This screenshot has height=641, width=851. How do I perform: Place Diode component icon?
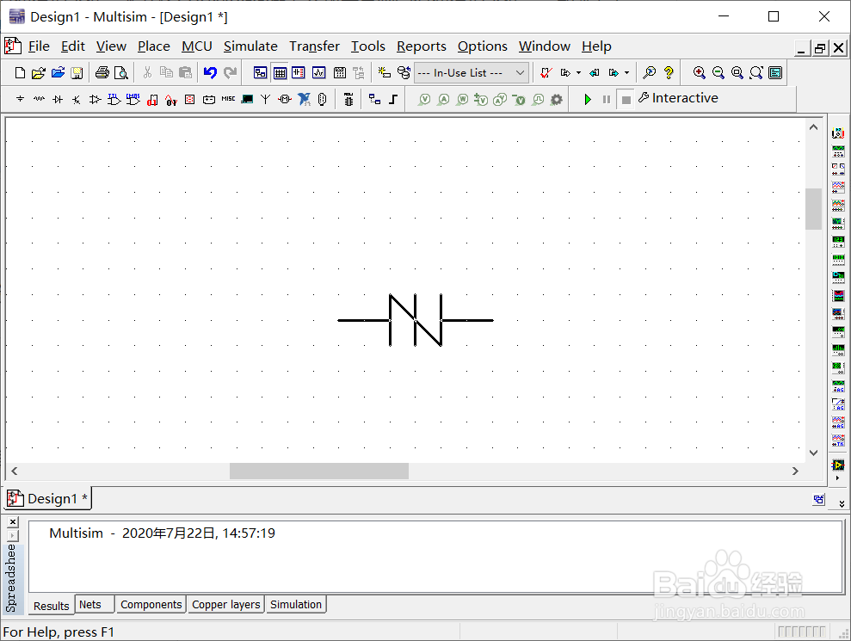(58, 99)
